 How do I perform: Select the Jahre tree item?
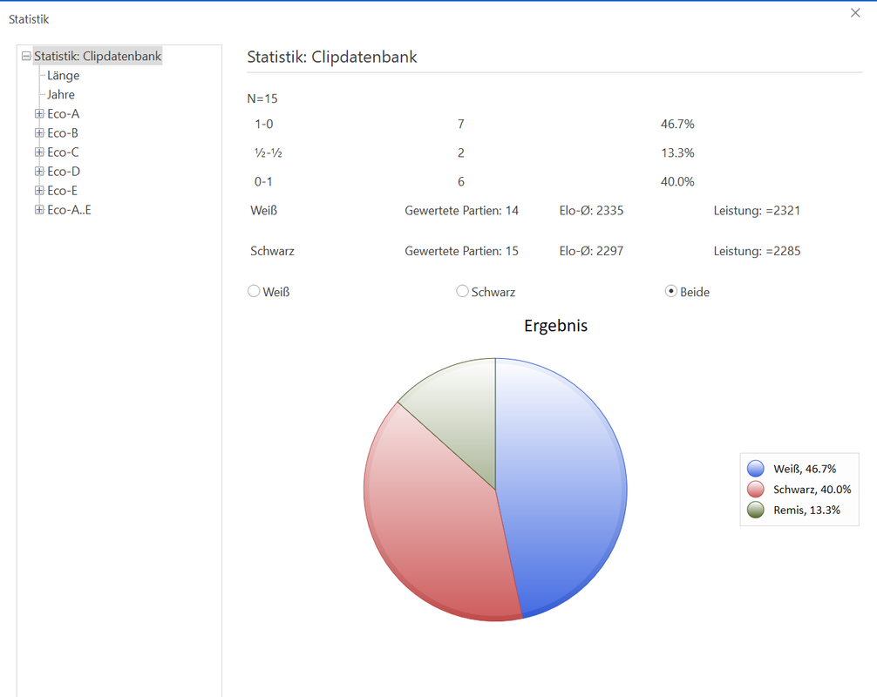point(61,94)
